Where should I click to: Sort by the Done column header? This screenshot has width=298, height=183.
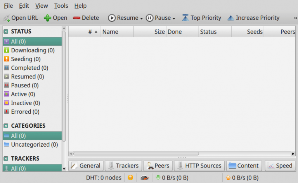[x=182, y=32]
